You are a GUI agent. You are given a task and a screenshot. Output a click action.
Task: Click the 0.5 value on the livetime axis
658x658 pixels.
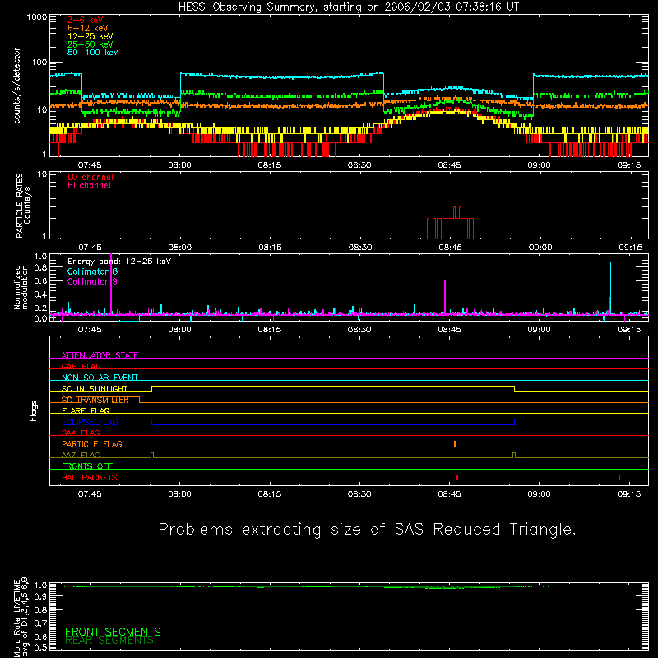(x=40, y=647)
